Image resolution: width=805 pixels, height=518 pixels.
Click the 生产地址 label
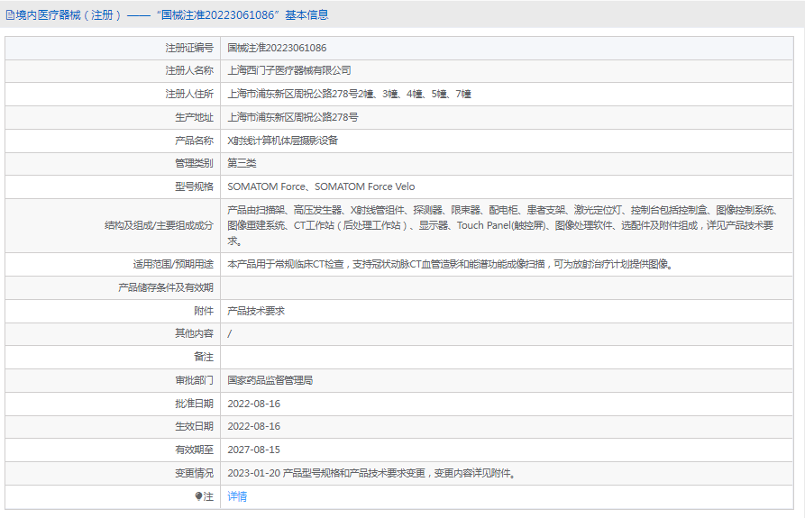[194, 117]
